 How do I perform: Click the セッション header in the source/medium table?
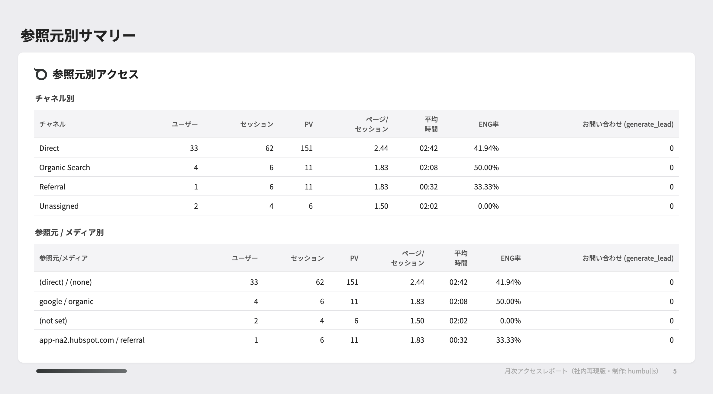pyautogui.click(x=307, y=258)
